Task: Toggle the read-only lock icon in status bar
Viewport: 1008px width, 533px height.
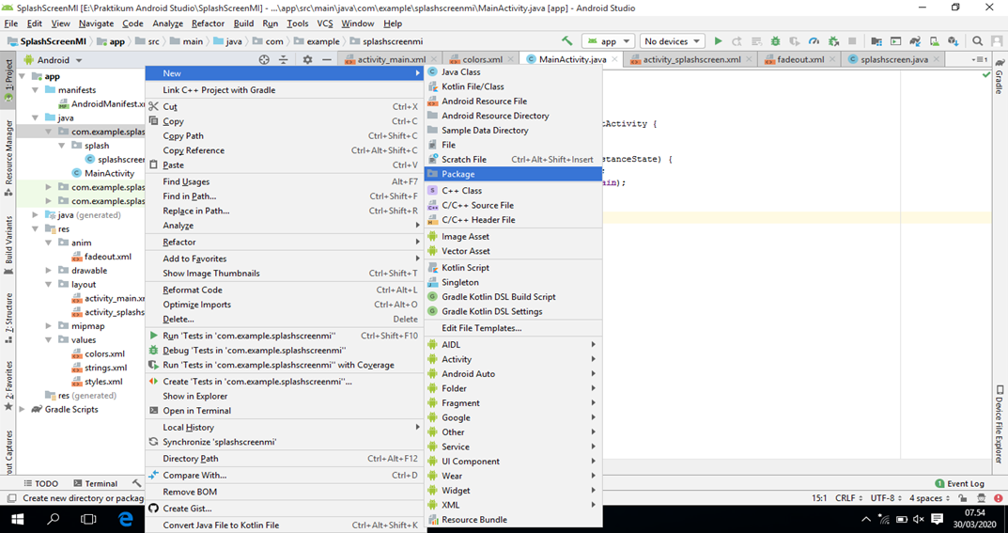Action: (x=962, y=498)
